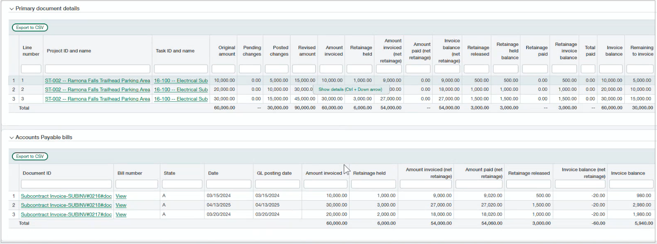657x244 pixels.
Task: Focus the Document ID filter field
Action: coord(66,184)
